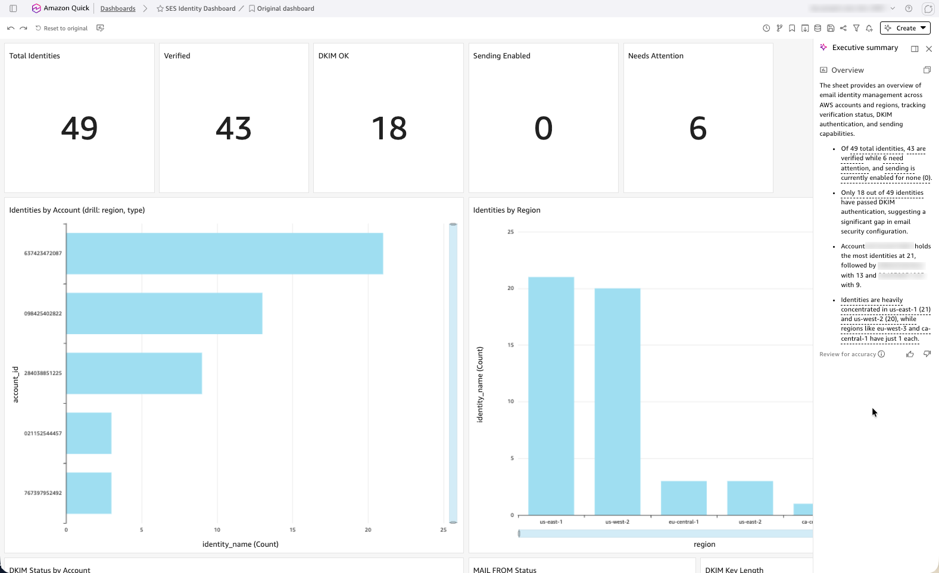Image resolution: width=939 pixels, height=573 pixels.
Task: Select the us-west-2 bar in region chart
Action: pyautogui.click(x=617, y=401)
